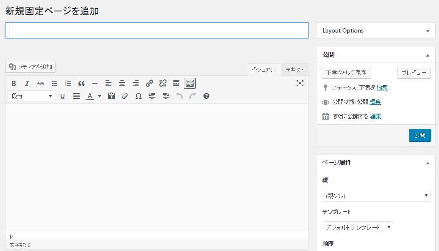Image resolution: width=439 pixels, height=251 pixels.
Task: Click the Undo arrow icon
Action: [x=179, y=96]
